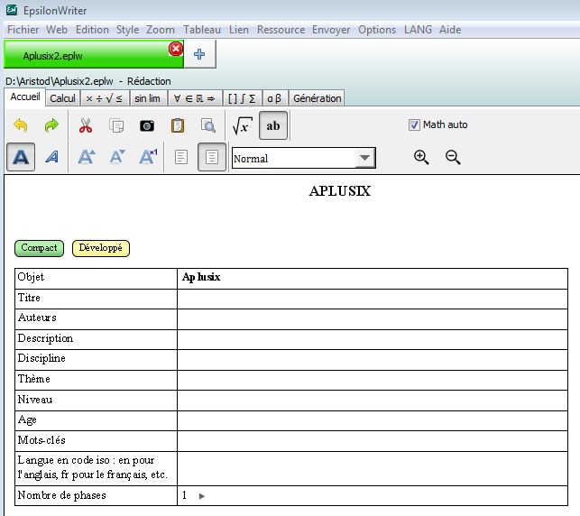Switch to the Accueil tab

[24, 97]
